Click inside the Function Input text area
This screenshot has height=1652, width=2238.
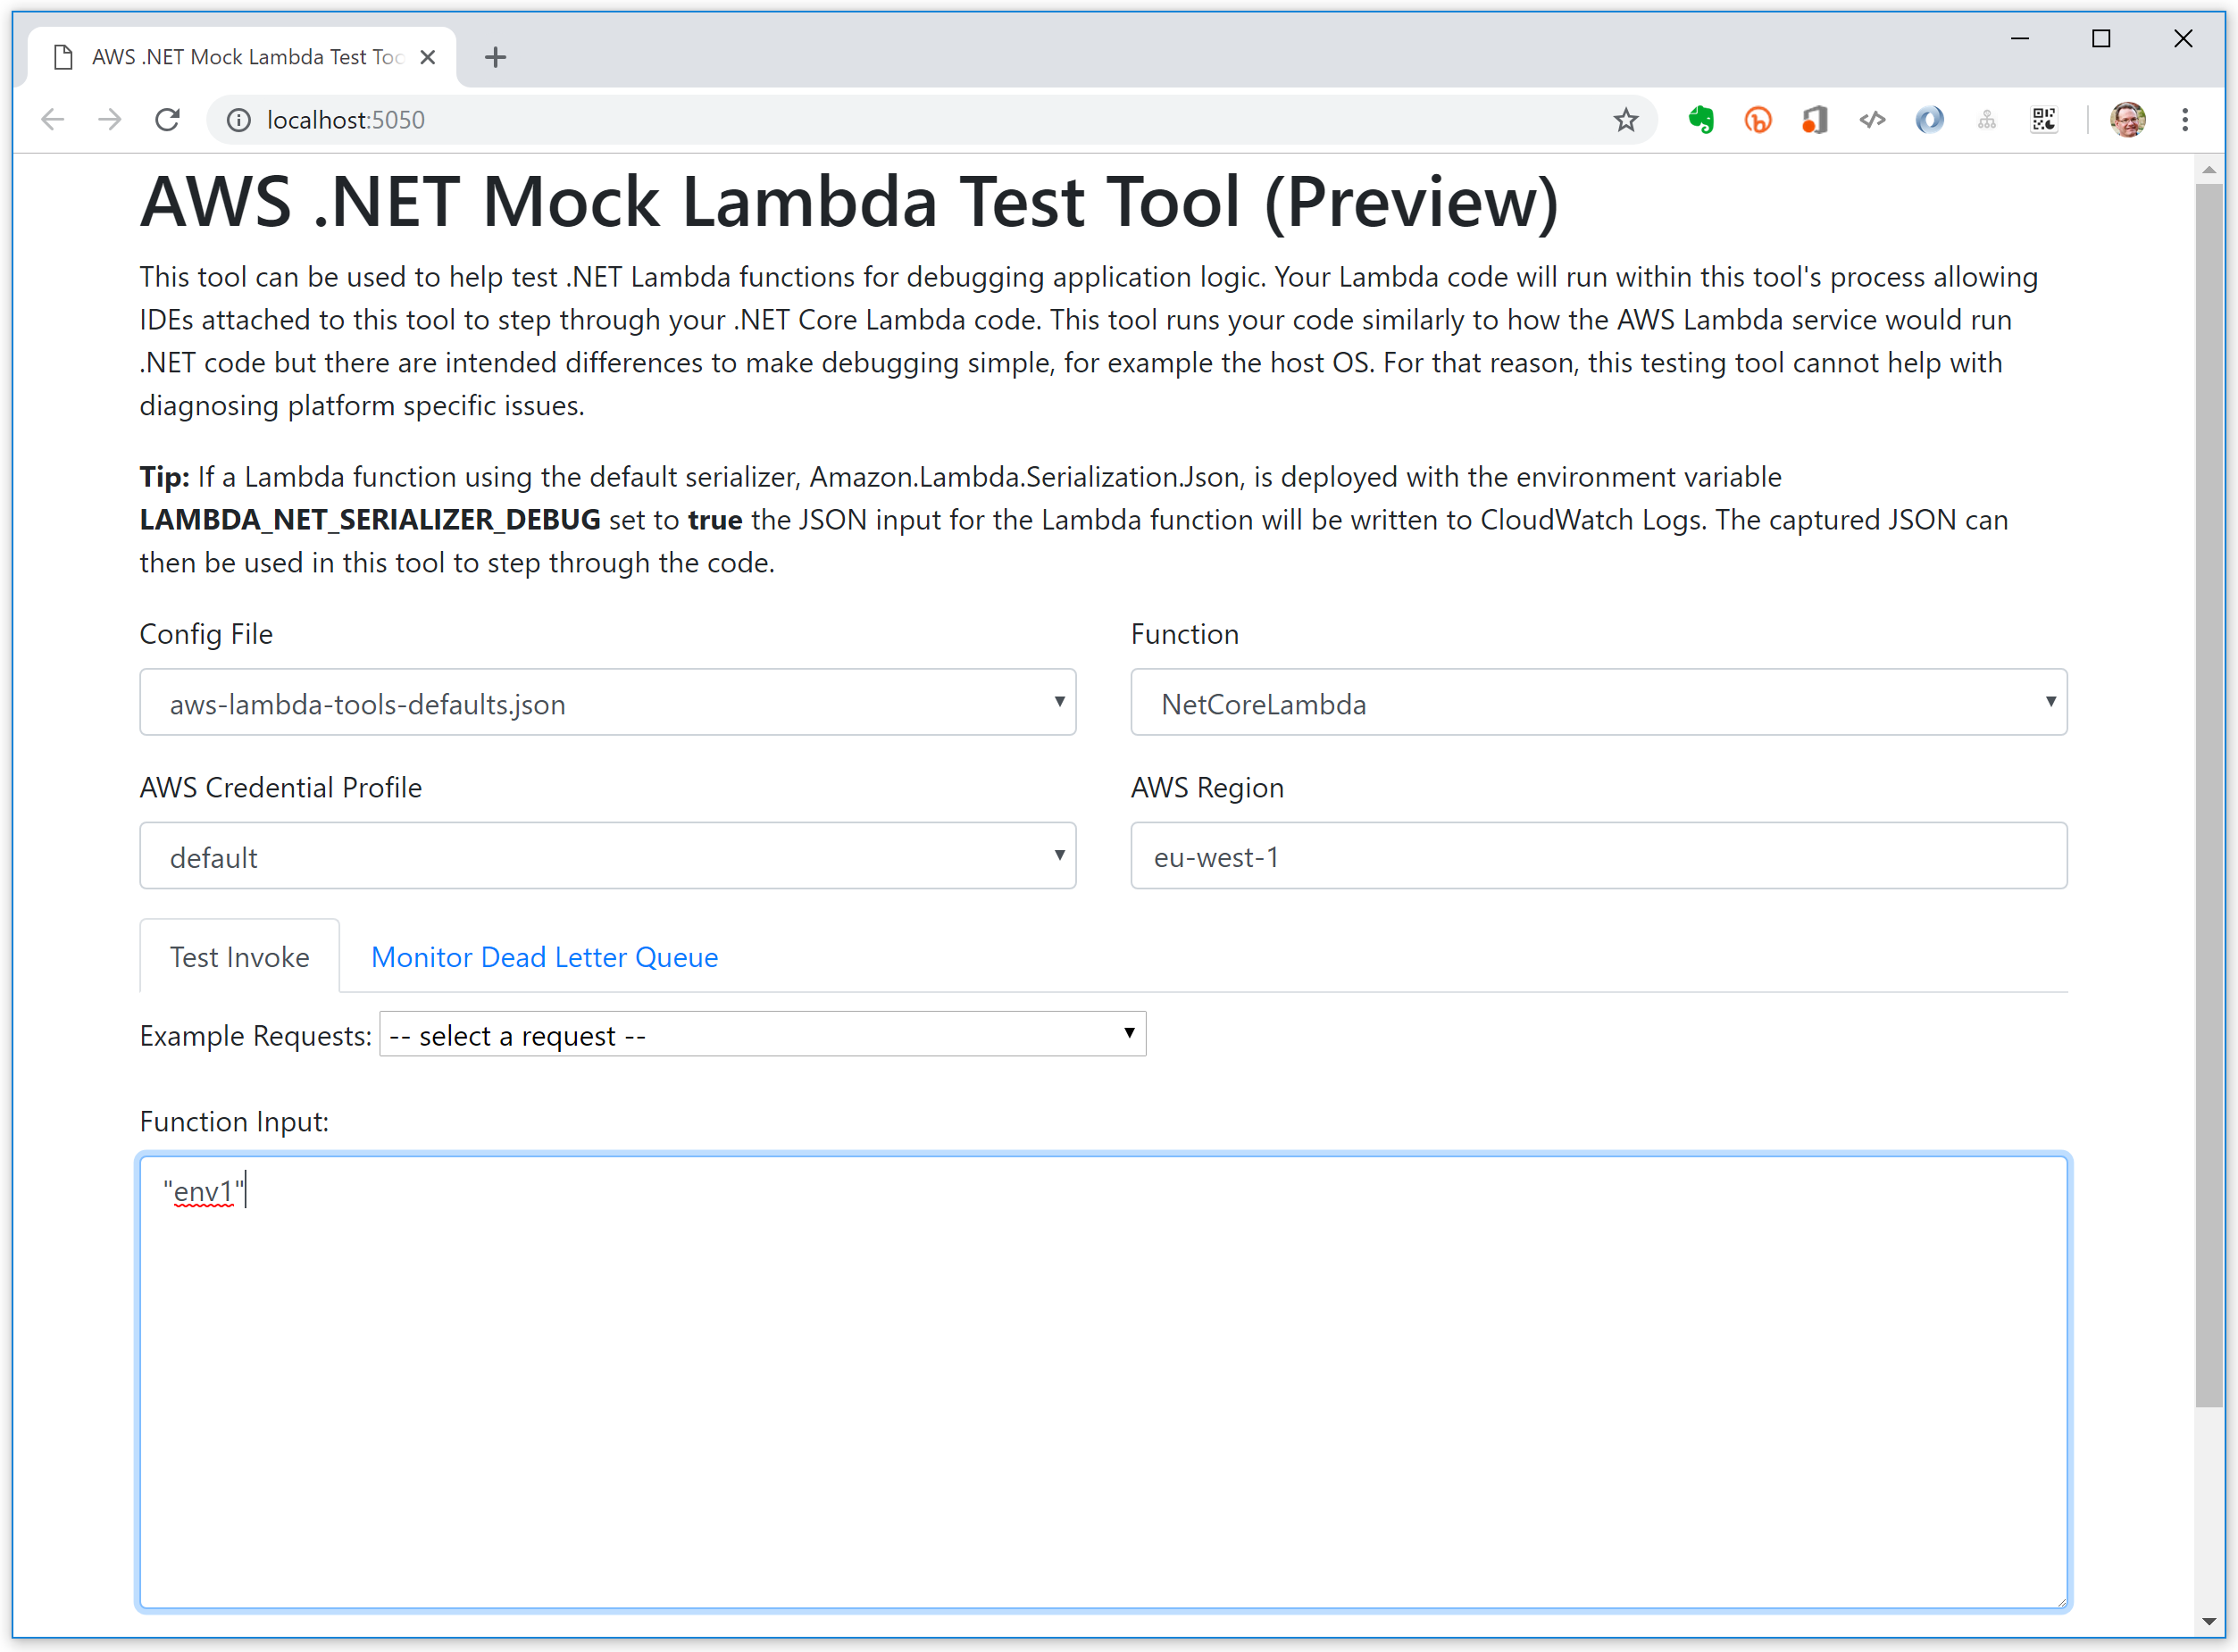pos(1100,1380)
